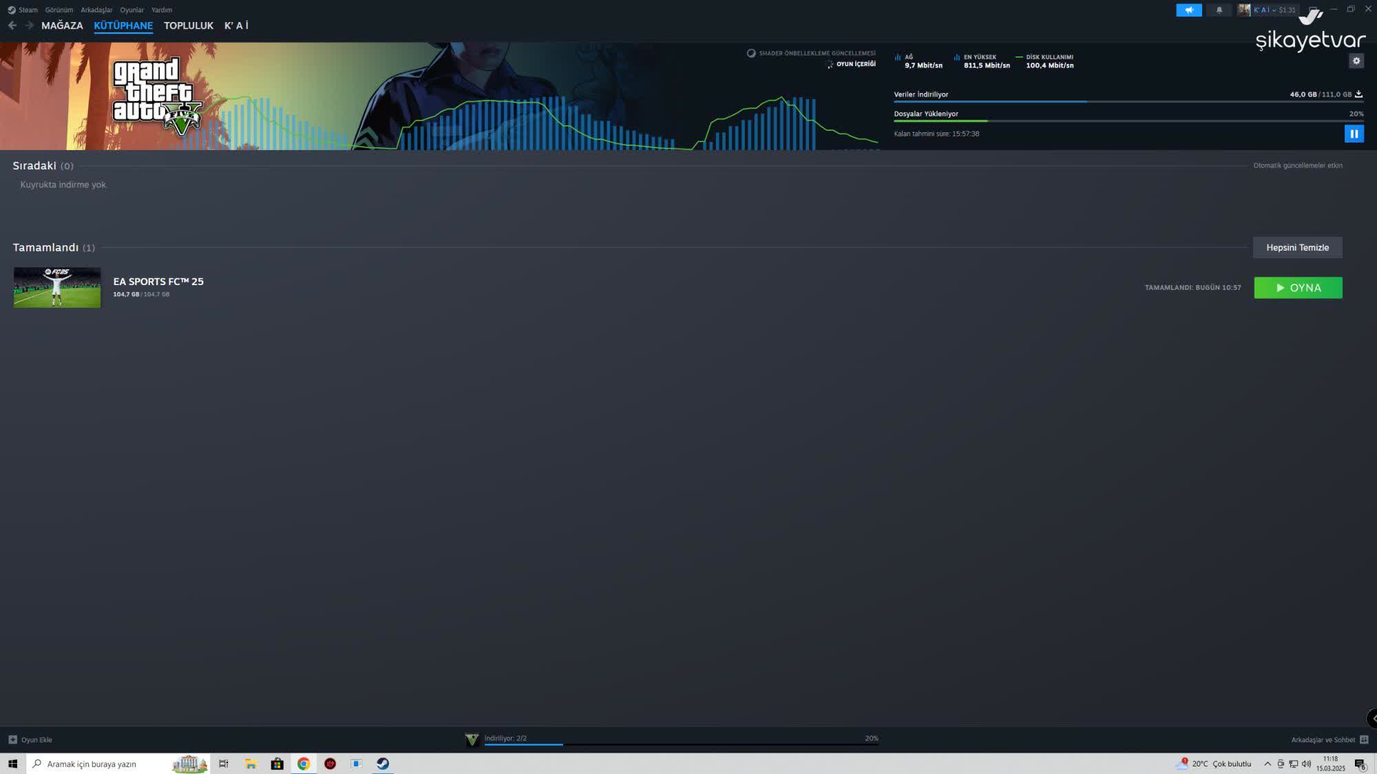
Task: Click the bottom download progress bar
Action: tap(680, 744)
